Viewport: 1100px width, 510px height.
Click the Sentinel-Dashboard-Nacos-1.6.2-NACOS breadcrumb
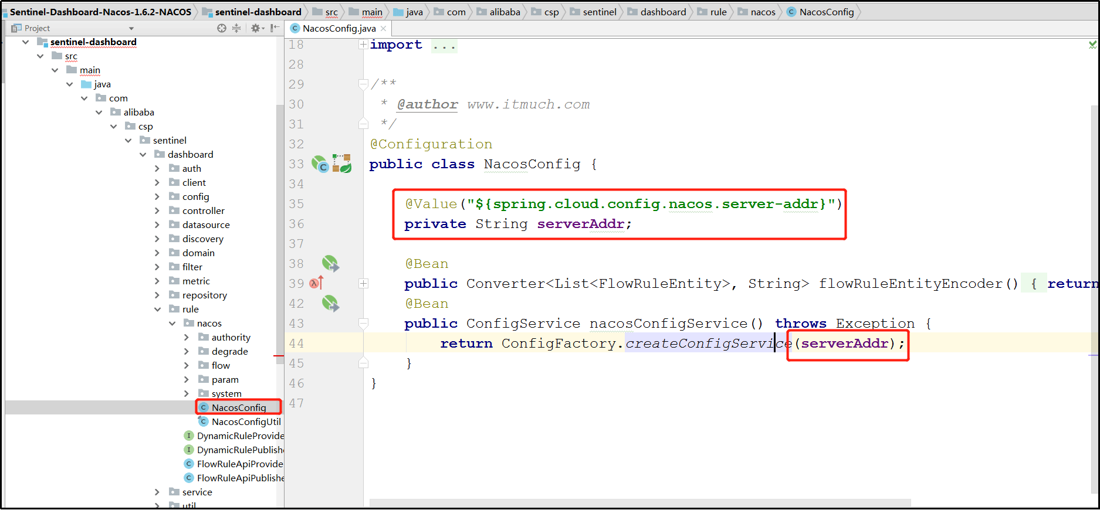pyautogui.click(x=100, y=12)
